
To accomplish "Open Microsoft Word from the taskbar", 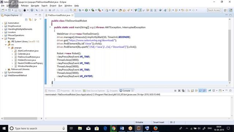I will tap(122, 128).
